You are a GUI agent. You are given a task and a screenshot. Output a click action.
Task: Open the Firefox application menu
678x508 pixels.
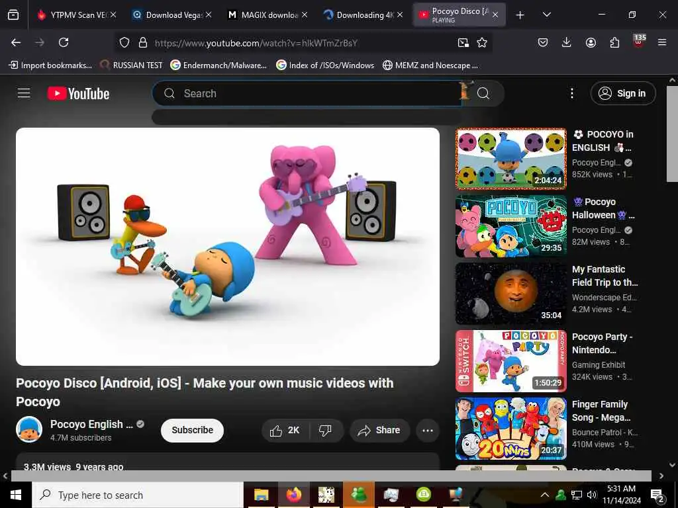click(662, 43)
